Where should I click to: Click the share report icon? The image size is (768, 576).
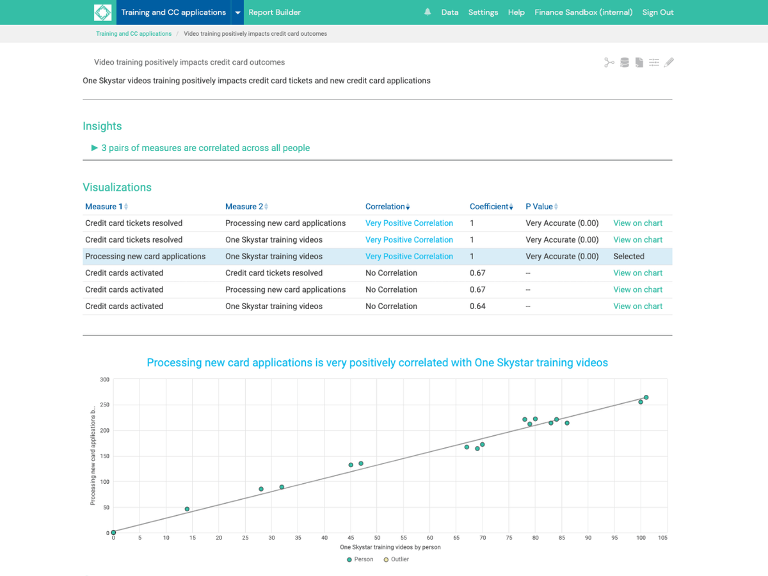[609, 62]
